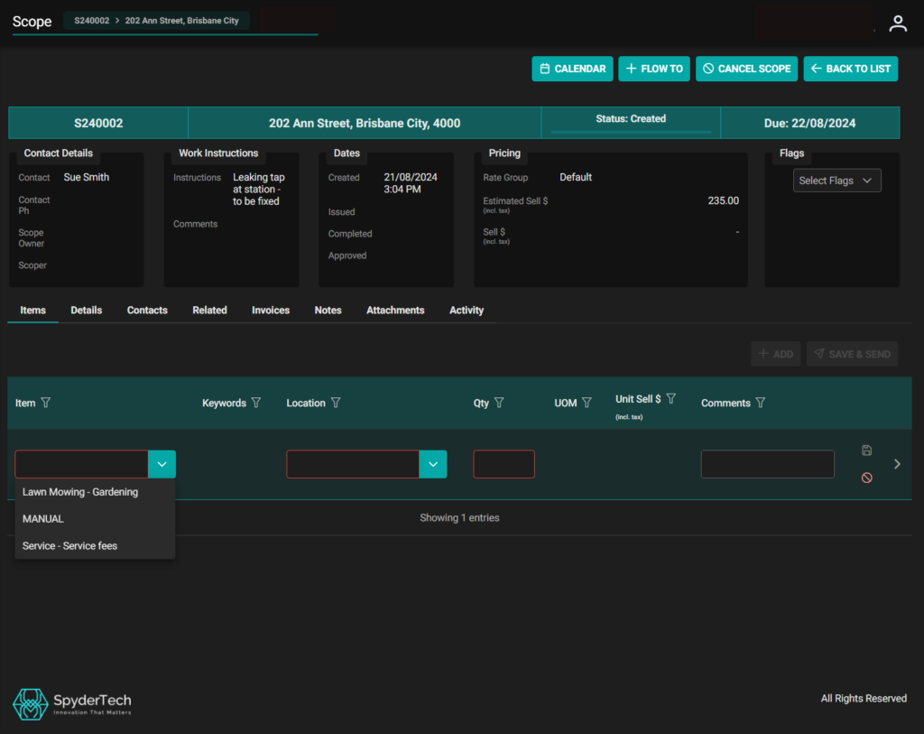924x734 pixels.
Task: Open the Keywords column filter icon
Action: tap(256, 403)
